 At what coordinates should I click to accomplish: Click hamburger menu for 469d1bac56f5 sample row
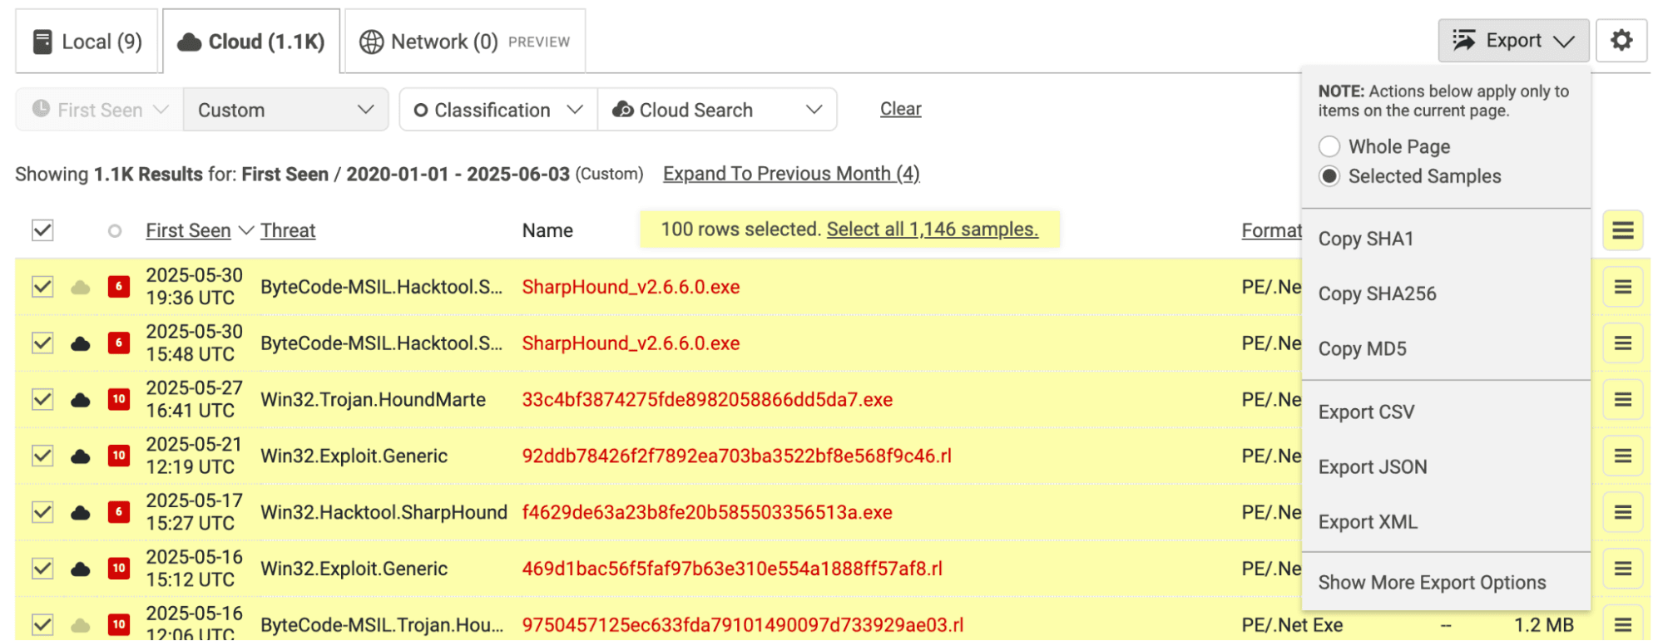pyautogui.click(x=1622, y=569)
